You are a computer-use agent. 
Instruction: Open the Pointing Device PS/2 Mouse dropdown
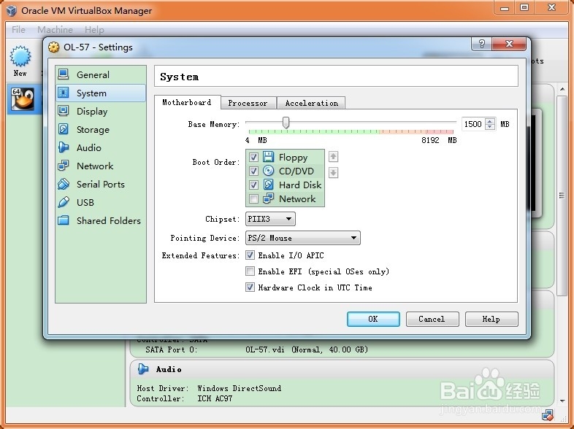[x=303, y=238]
